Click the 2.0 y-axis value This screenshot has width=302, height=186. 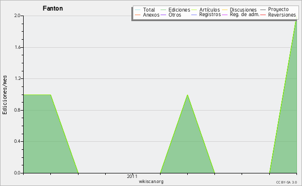coord(17,16)
